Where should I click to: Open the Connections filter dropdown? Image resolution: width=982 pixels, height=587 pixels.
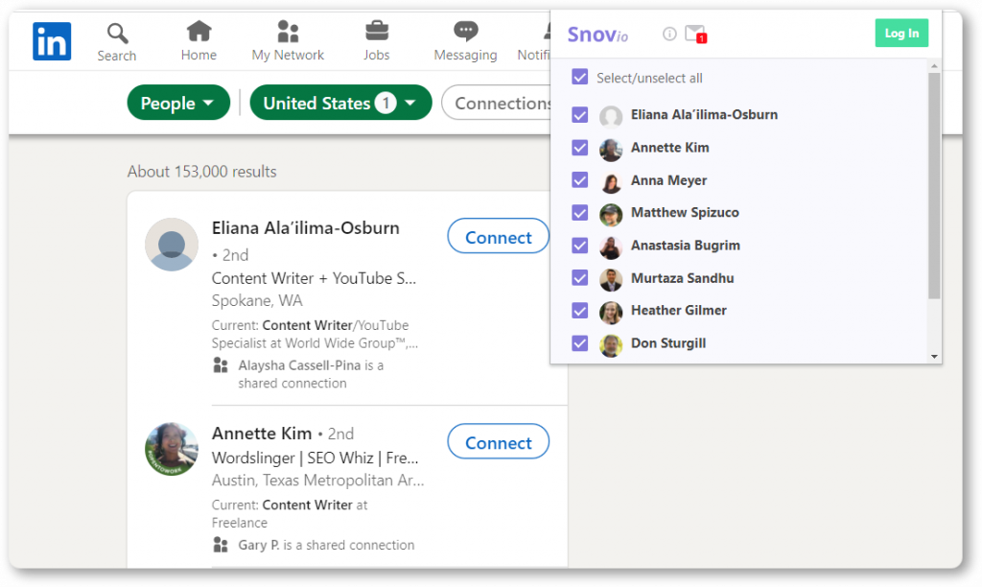496,103
